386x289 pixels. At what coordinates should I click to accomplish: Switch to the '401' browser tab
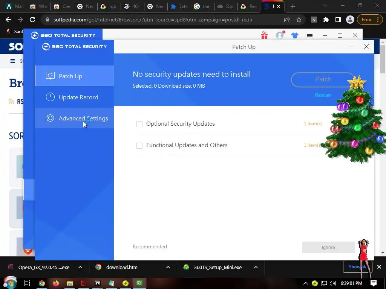(132, 7)
